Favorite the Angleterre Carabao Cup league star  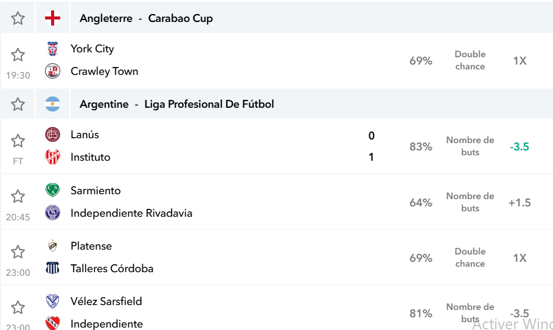(x=18, y=18)
